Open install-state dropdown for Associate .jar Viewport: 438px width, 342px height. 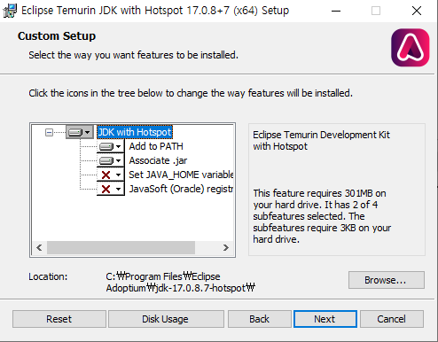[x=111, y=160]
